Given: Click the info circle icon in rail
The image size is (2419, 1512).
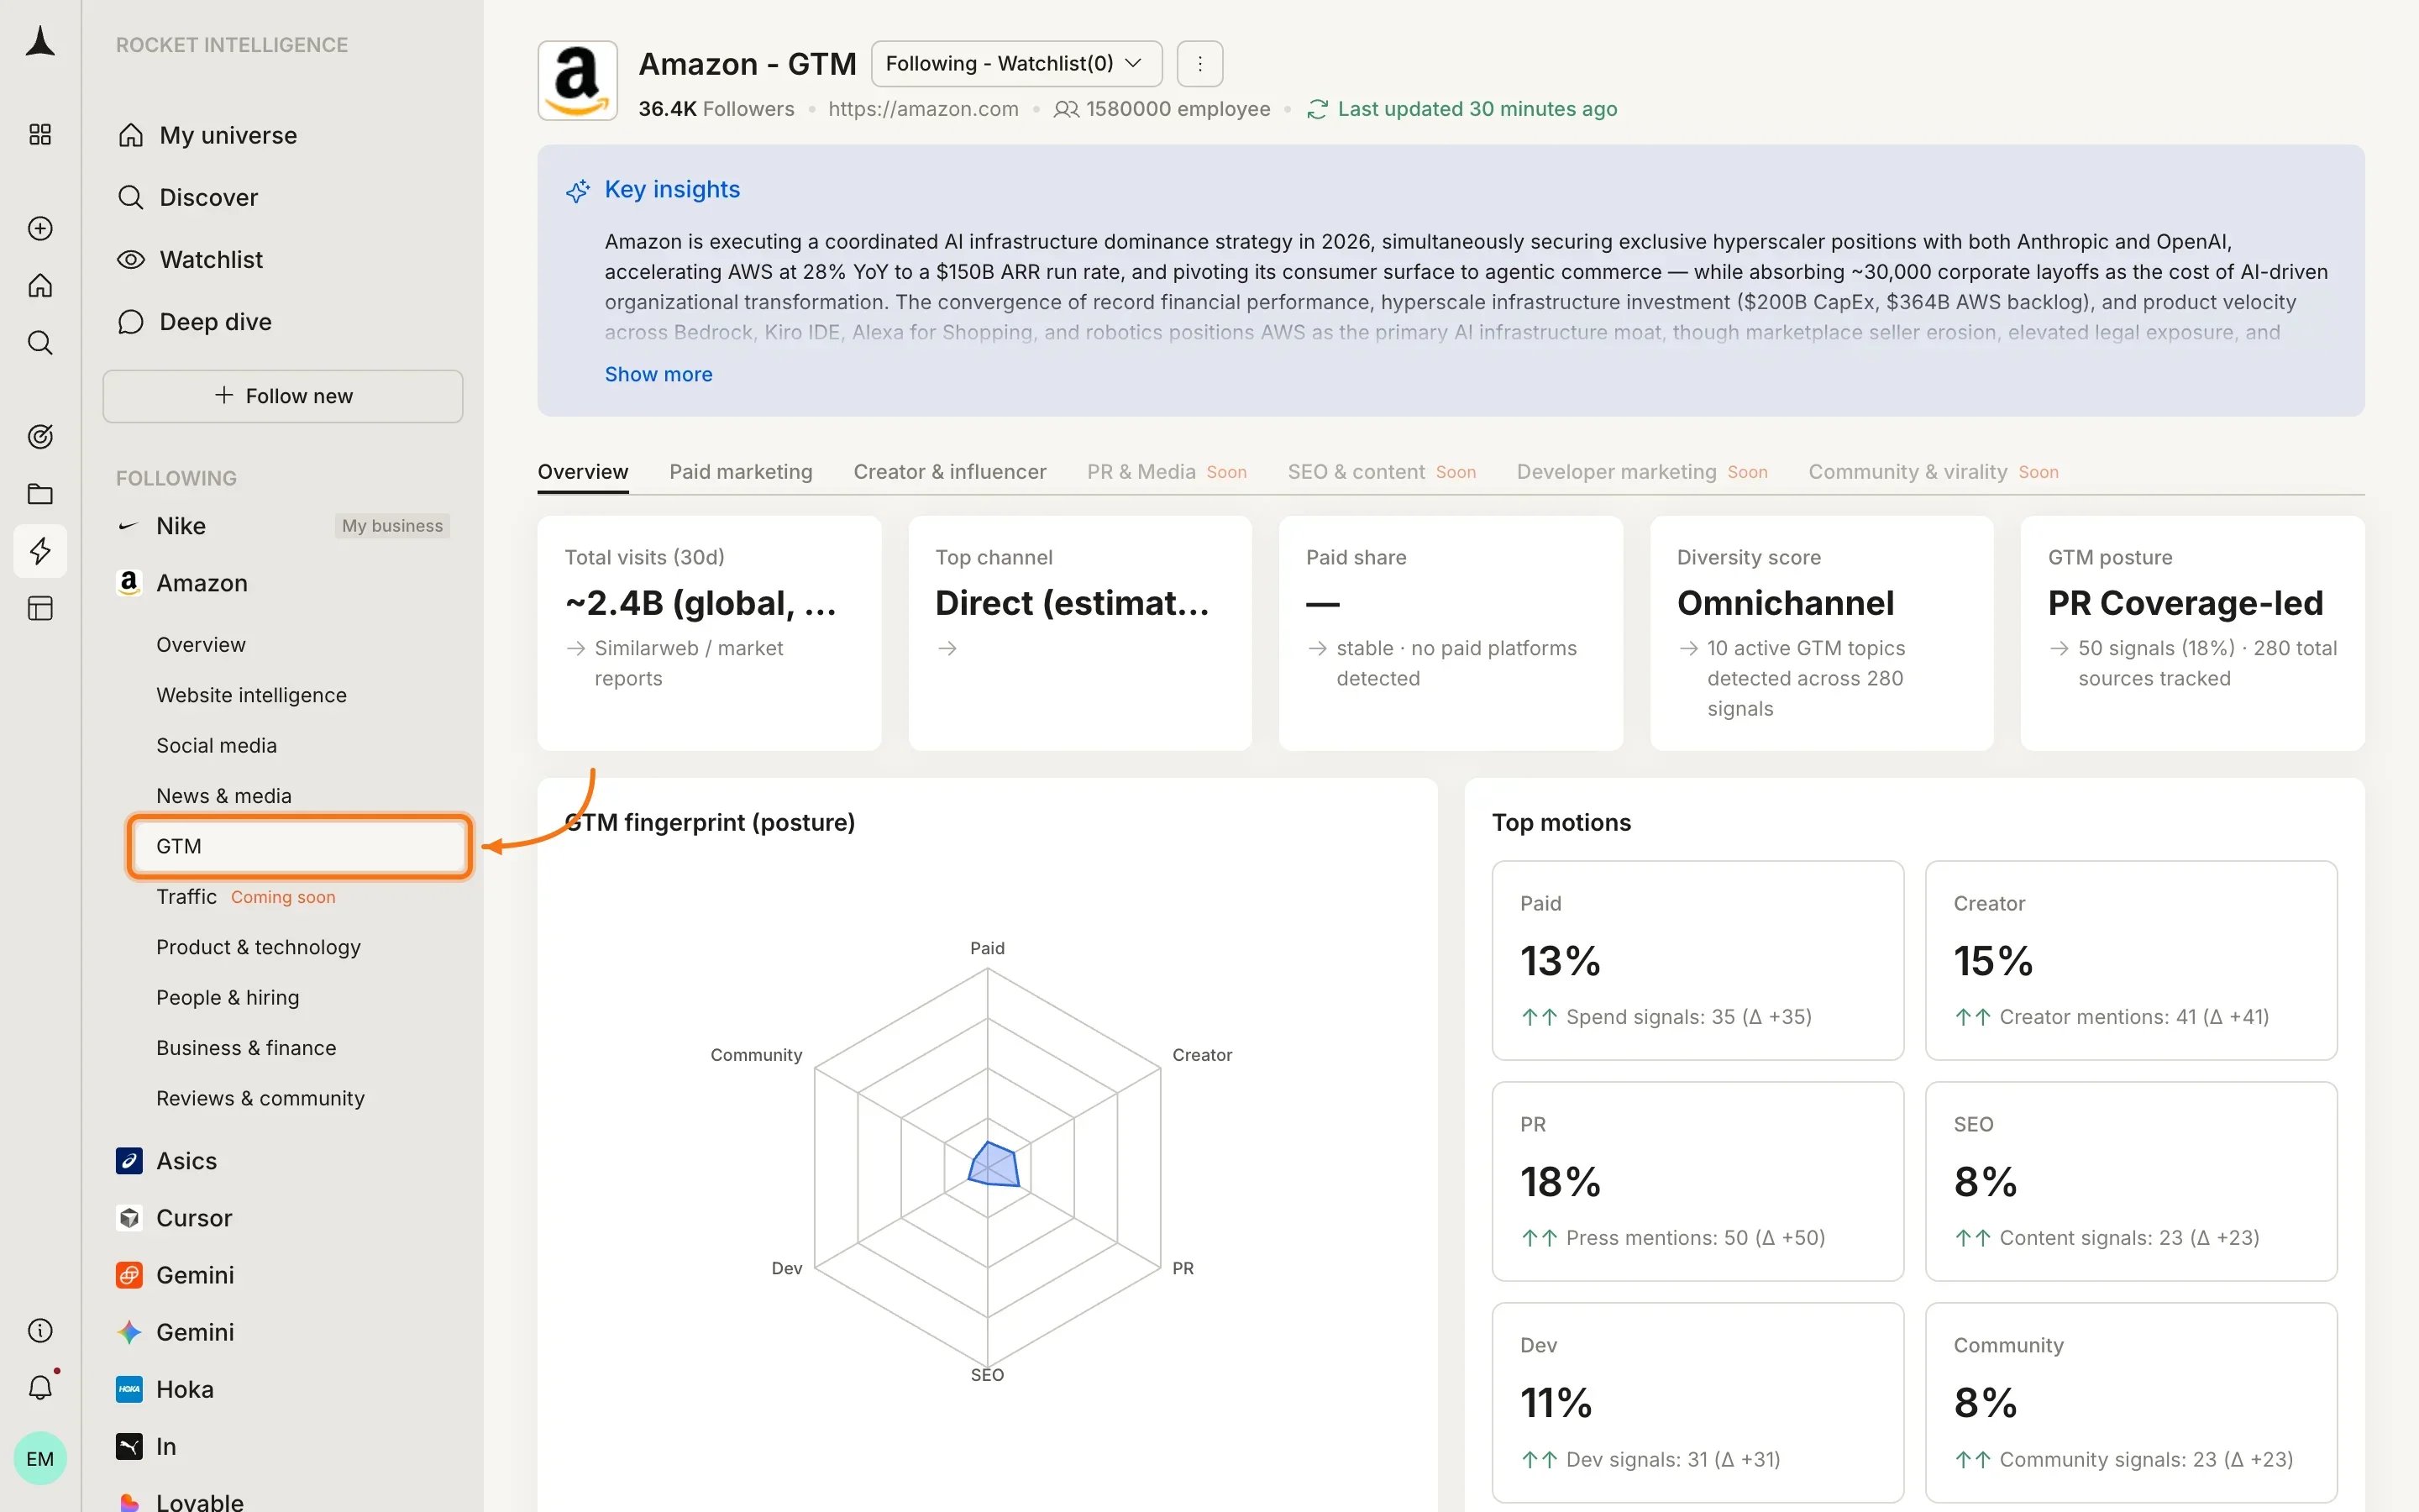Looking at the screenshot, I should (40, 1330).
